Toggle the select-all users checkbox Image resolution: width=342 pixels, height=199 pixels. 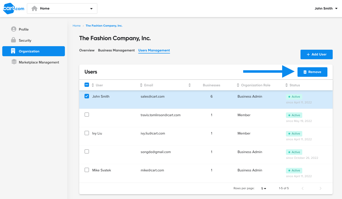pos(87,85)
